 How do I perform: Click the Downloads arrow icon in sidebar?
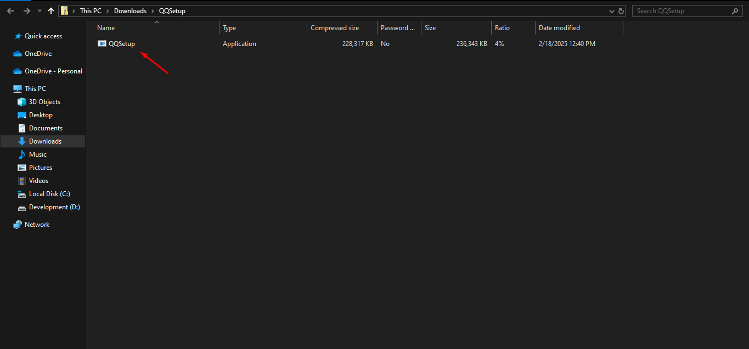(22, 141)
